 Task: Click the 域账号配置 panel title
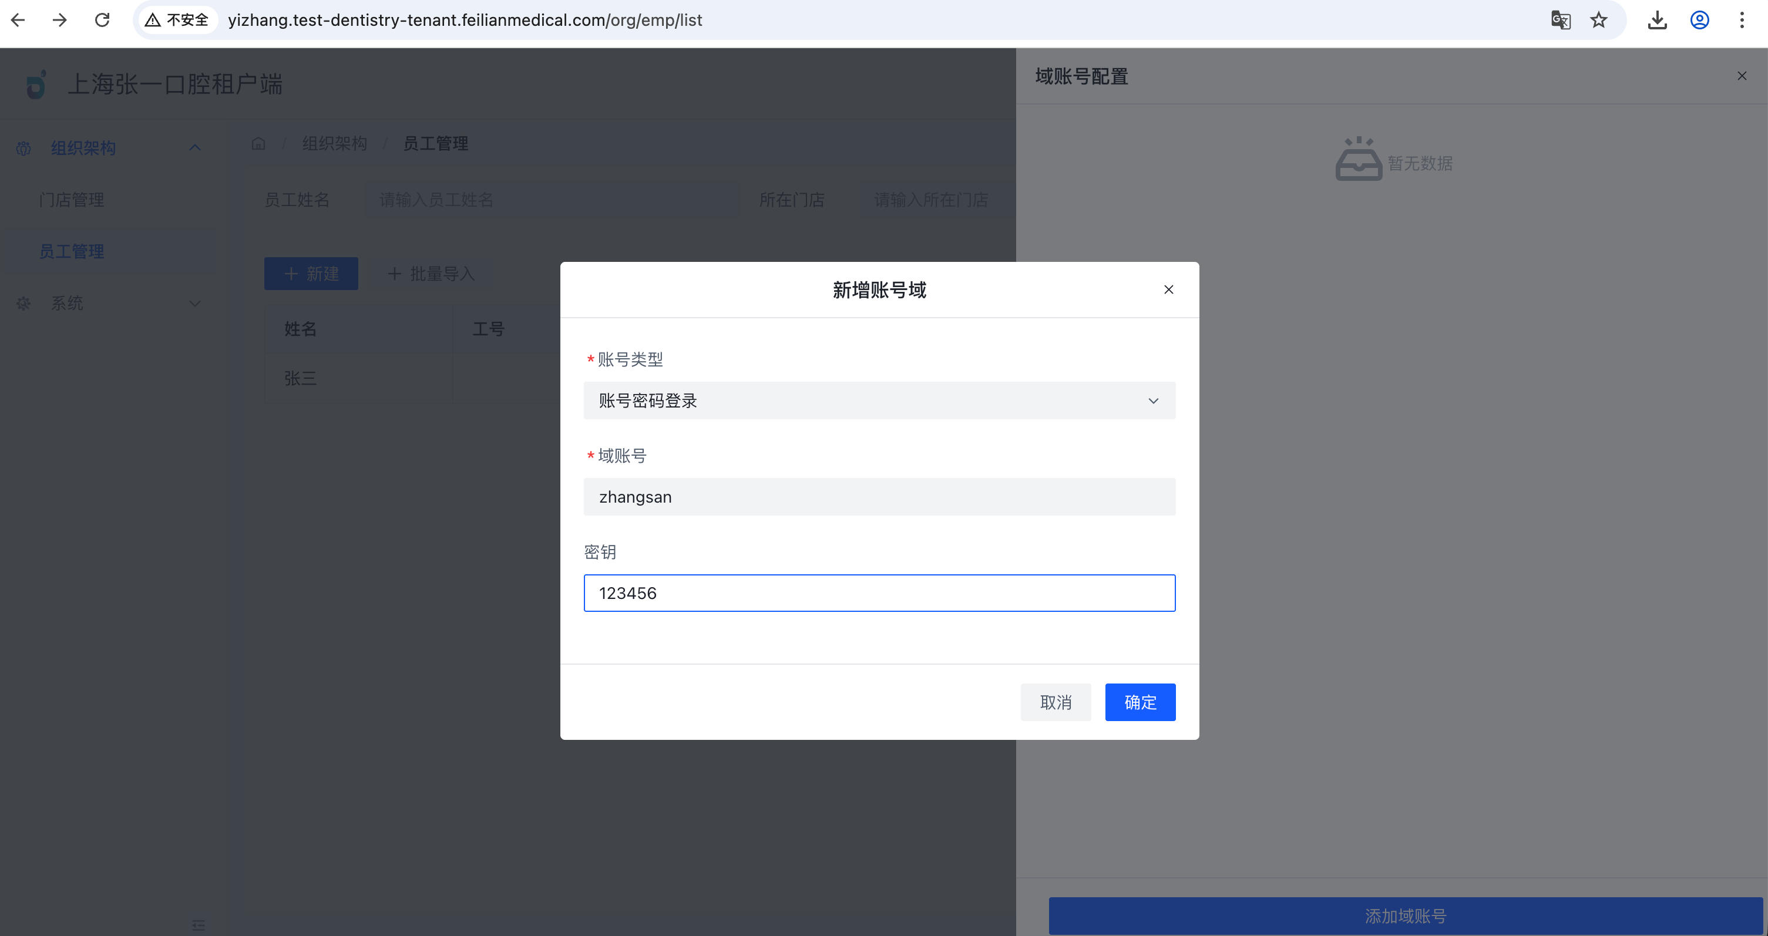pos(1082,76)
